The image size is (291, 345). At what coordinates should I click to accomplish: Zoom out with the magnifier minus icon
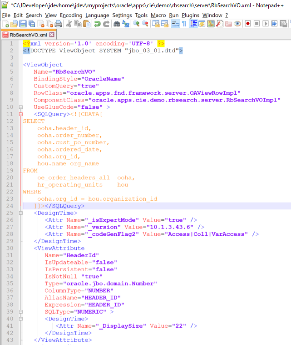click(x=145, y=24)
